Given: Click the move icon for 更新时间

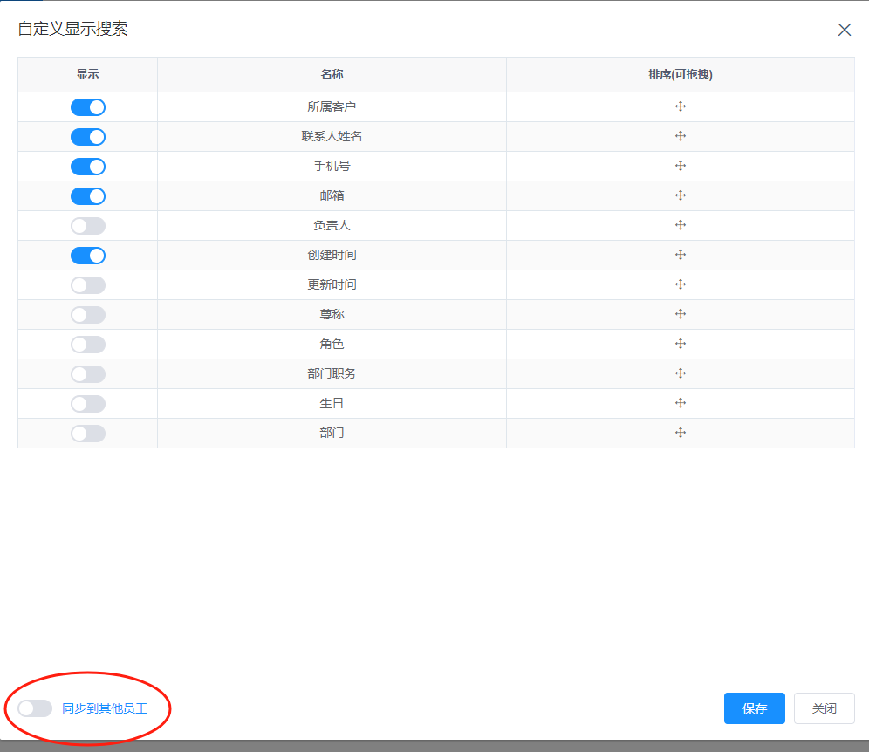Looking at the screenshot, I should coord(681,284).
